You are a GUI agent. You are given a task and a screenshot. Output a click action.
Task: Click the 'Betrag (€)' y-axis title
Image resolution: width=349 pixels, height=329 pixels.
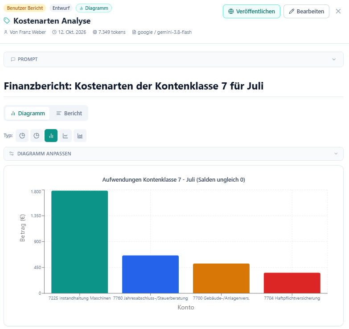tap(22, 228)
